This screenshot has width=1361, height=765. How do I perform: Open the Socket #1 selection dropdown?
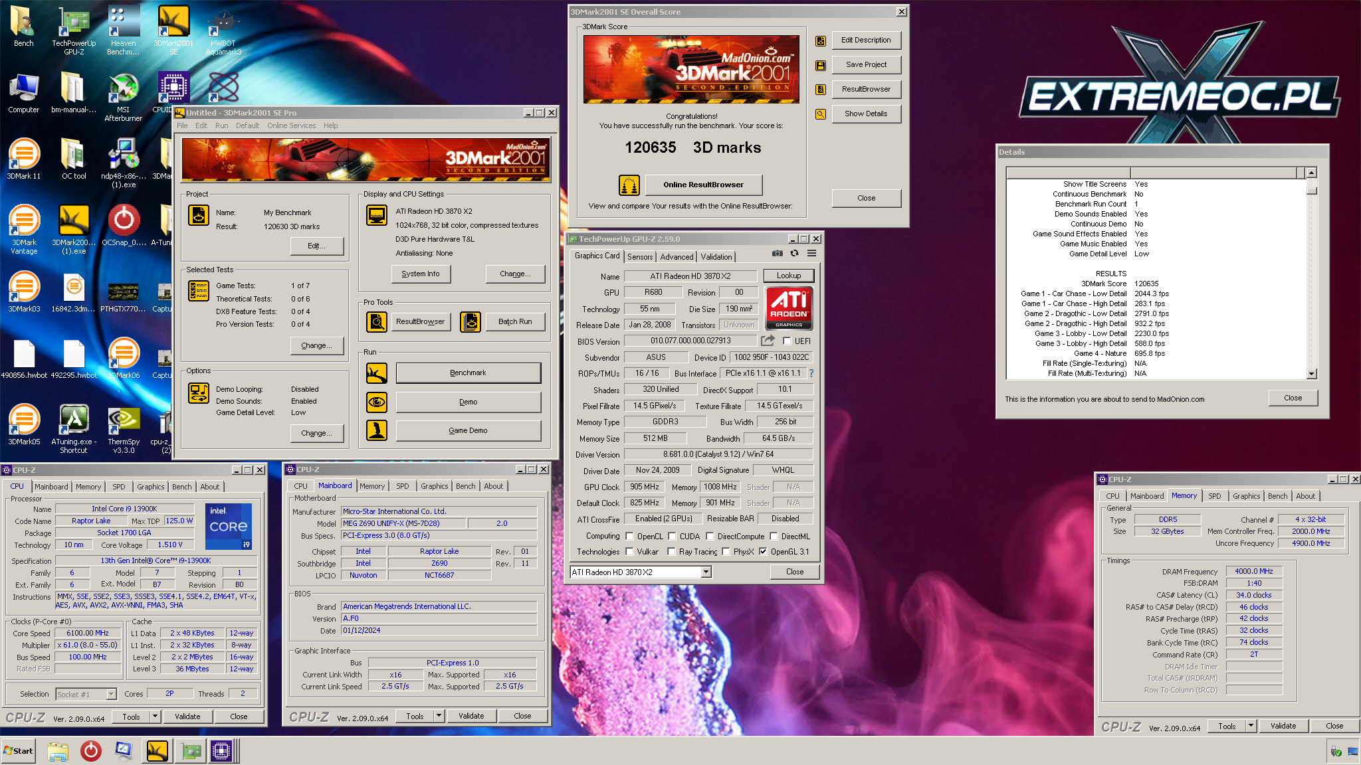point(111,695)
